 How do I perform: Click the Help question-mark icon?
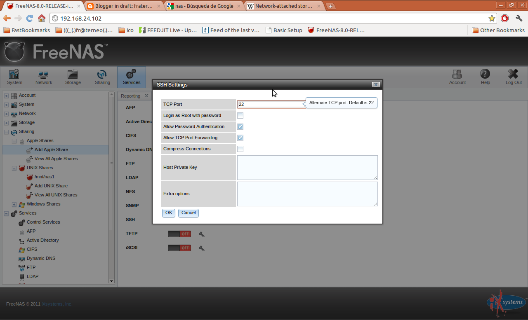[485, 77]
